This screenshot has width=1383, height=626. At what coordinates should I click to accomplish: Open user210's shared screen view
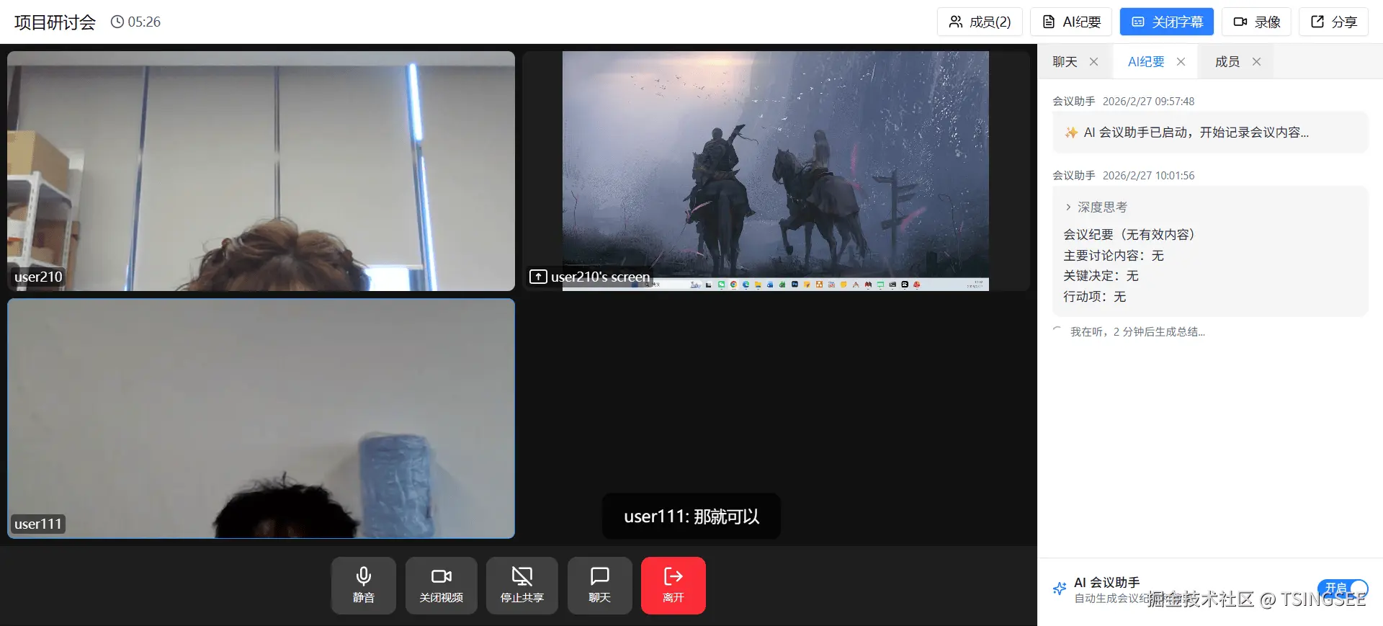776,171
